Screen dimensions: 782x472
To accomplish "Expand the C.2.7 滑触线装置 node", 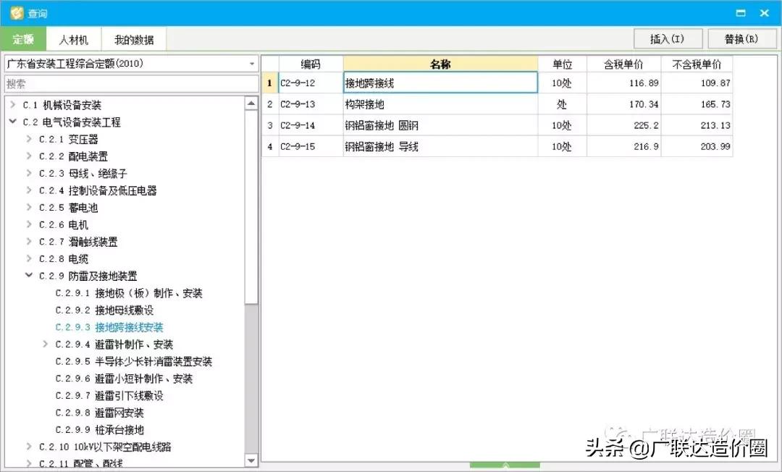I will click(29, 241).
